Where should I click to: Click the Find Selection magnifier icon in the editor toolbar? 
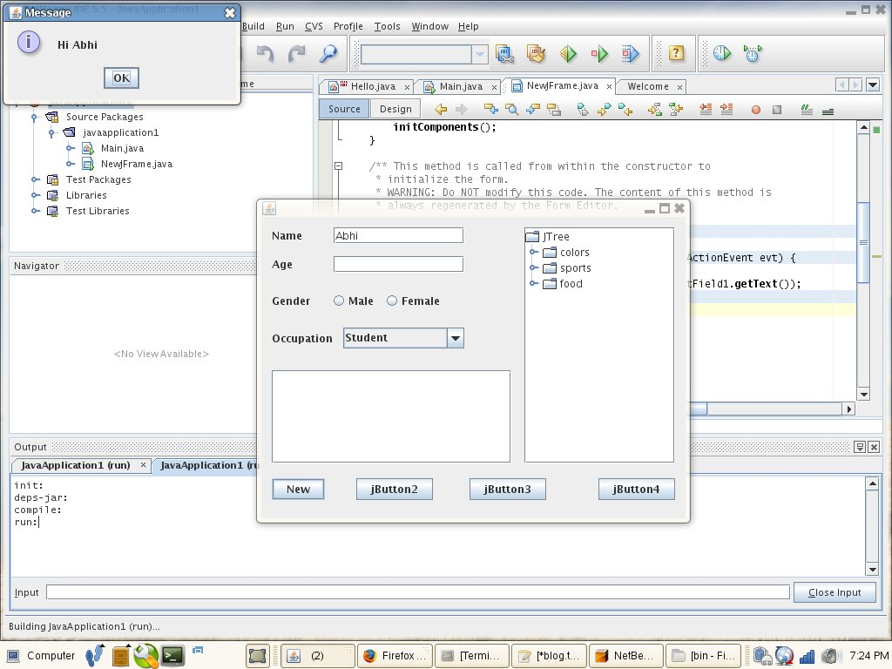tap(511, 109)
